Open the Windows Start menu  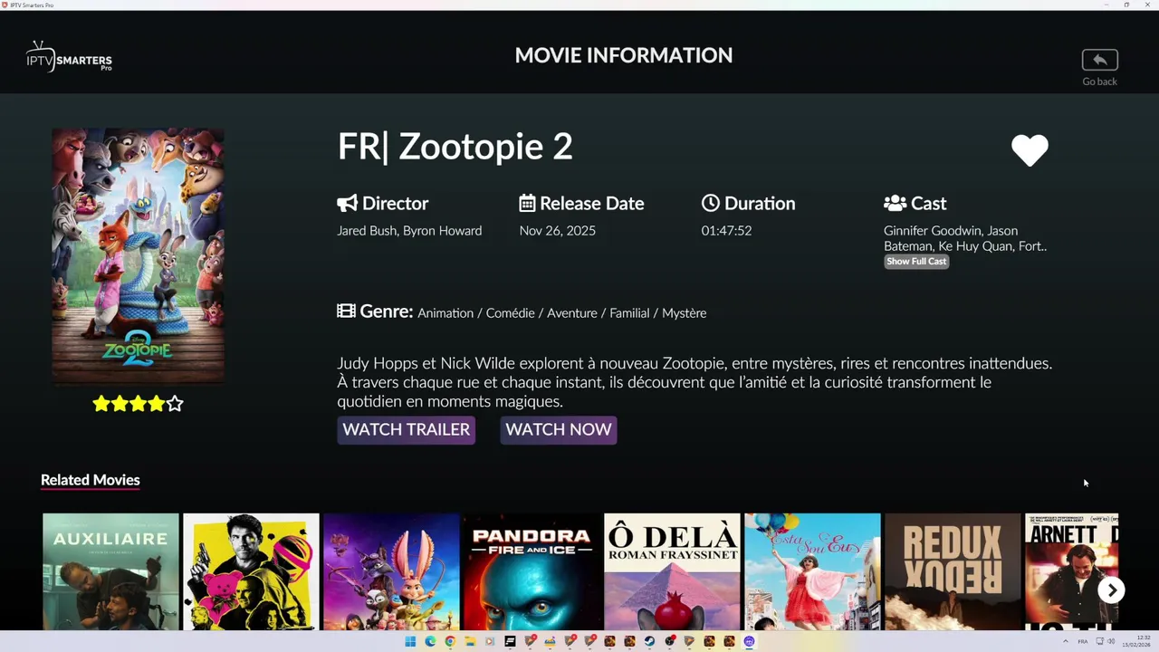[x=410, y=641]
